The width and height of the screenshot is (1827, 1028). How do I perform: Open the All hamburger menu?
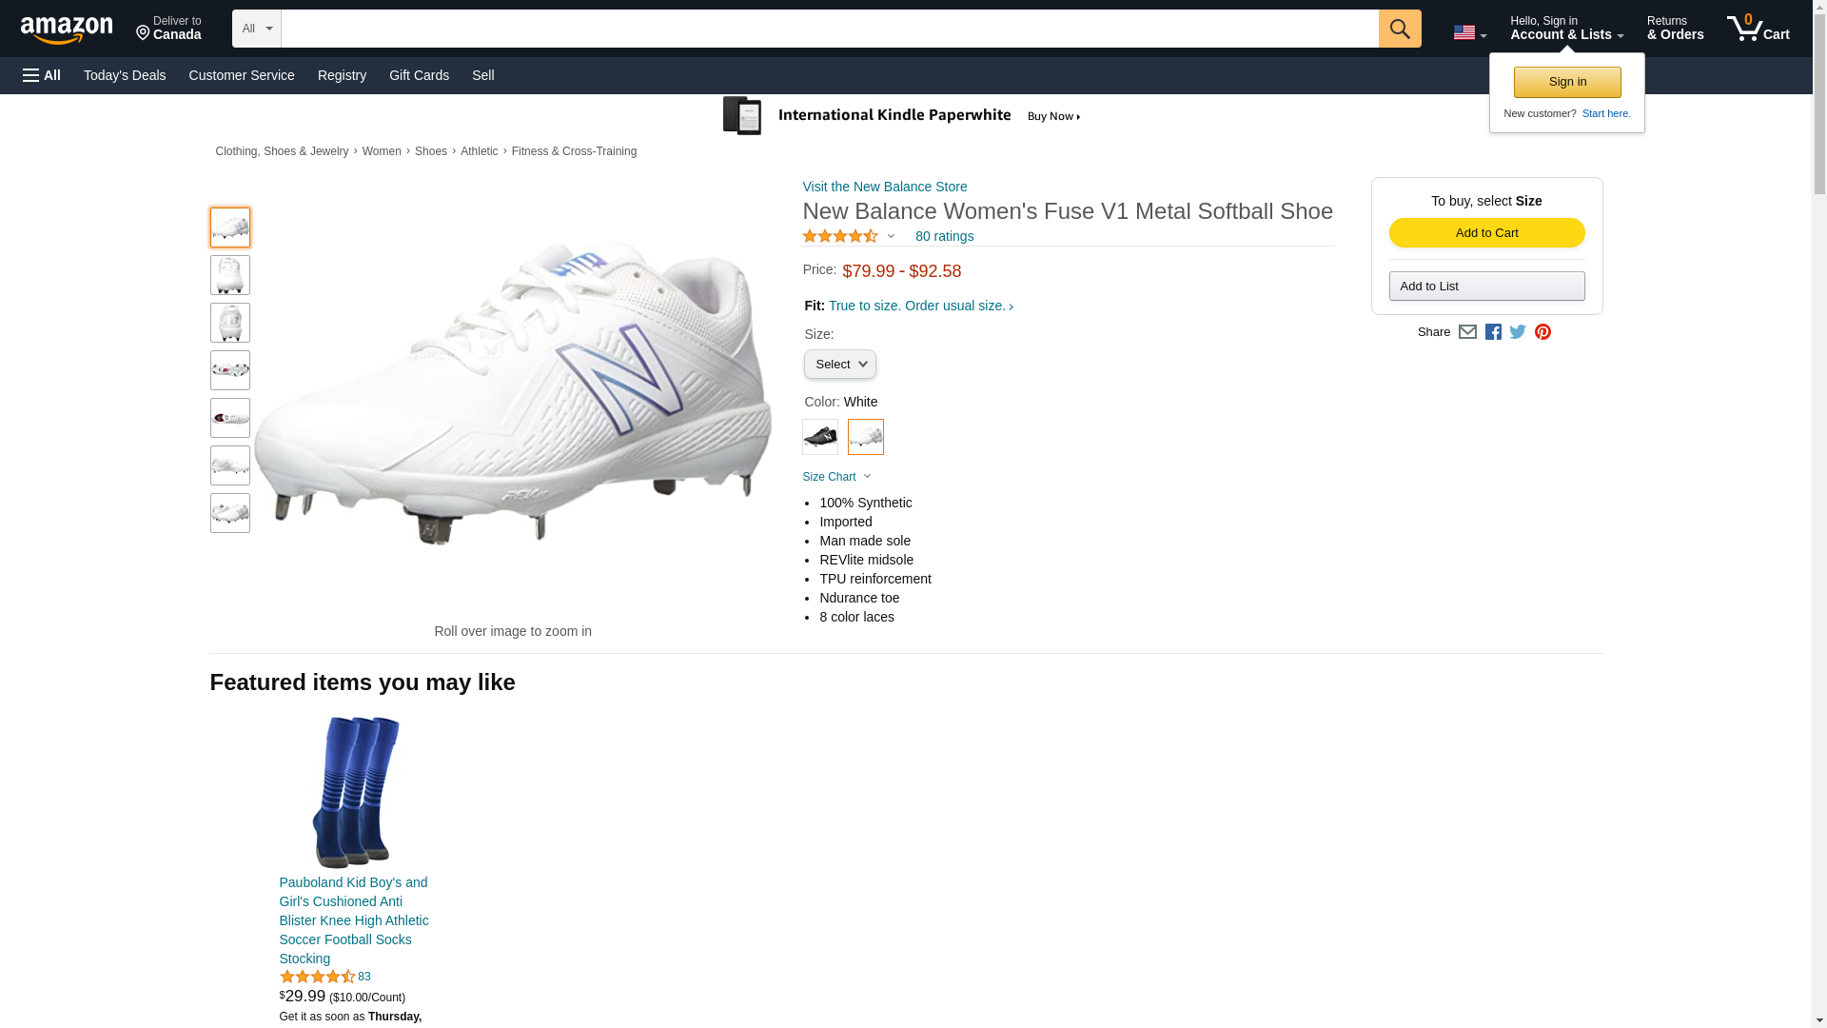point(42,75)
